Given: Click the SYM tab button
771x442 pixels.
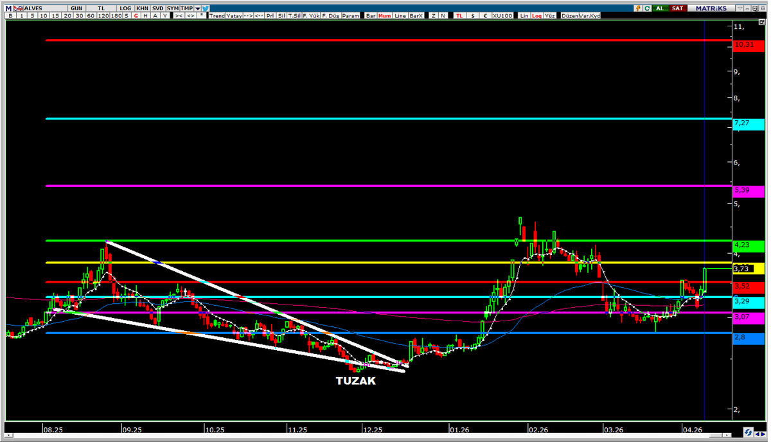Looking at the screenshot, I should tap(172, 8).
